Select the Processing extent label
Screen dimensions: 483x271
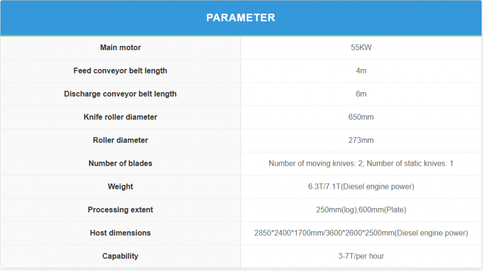[120, 210]
